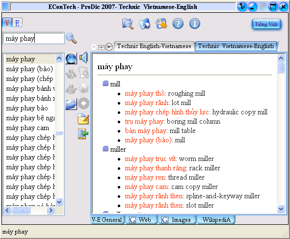Select 'máy phay (chép' list entry

coord(30,79)
